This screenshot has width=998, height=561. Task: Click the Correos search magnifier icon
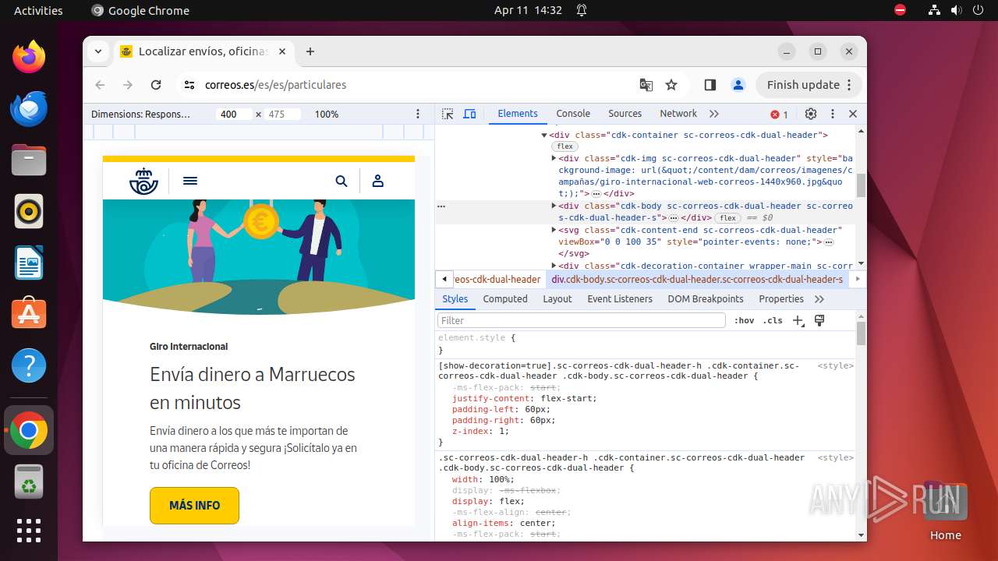342,181
